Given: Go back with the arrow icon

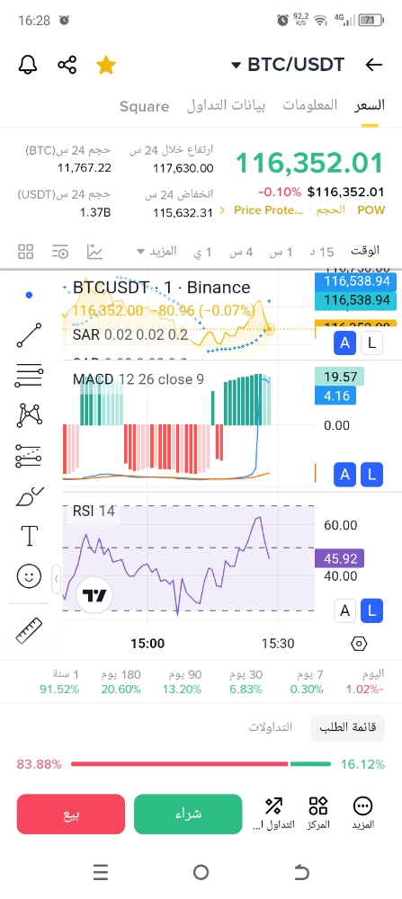Looking at the screenshot, I should (374, 65).
